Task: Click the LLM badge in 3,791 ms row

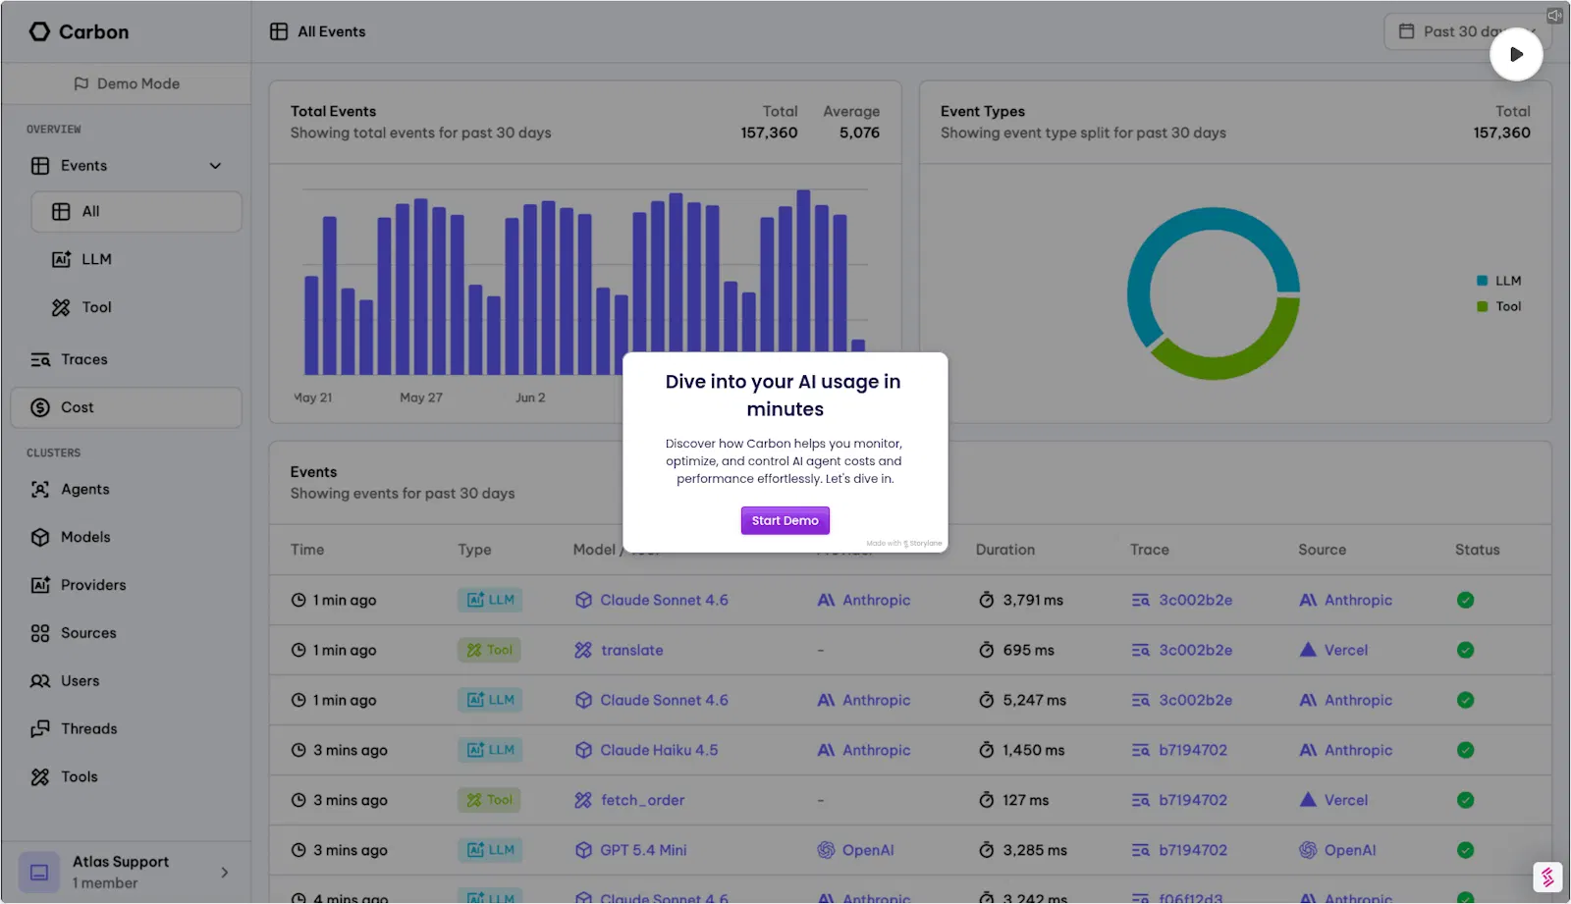Action: [490, 600]
